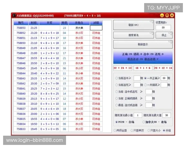Click the 开奖 column header
This screenshot has width=186, height=148.
[x=50, y=23]
